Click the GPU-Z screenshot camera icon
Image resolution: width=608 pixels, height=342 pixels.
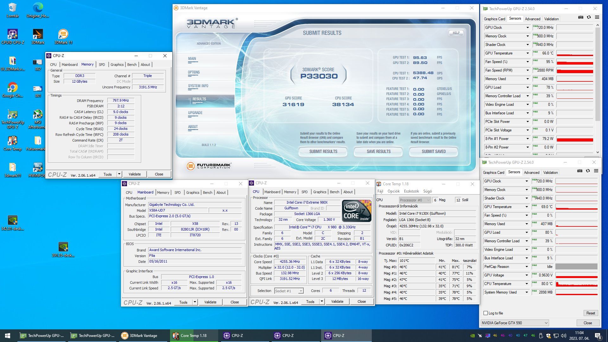point(580,17)
